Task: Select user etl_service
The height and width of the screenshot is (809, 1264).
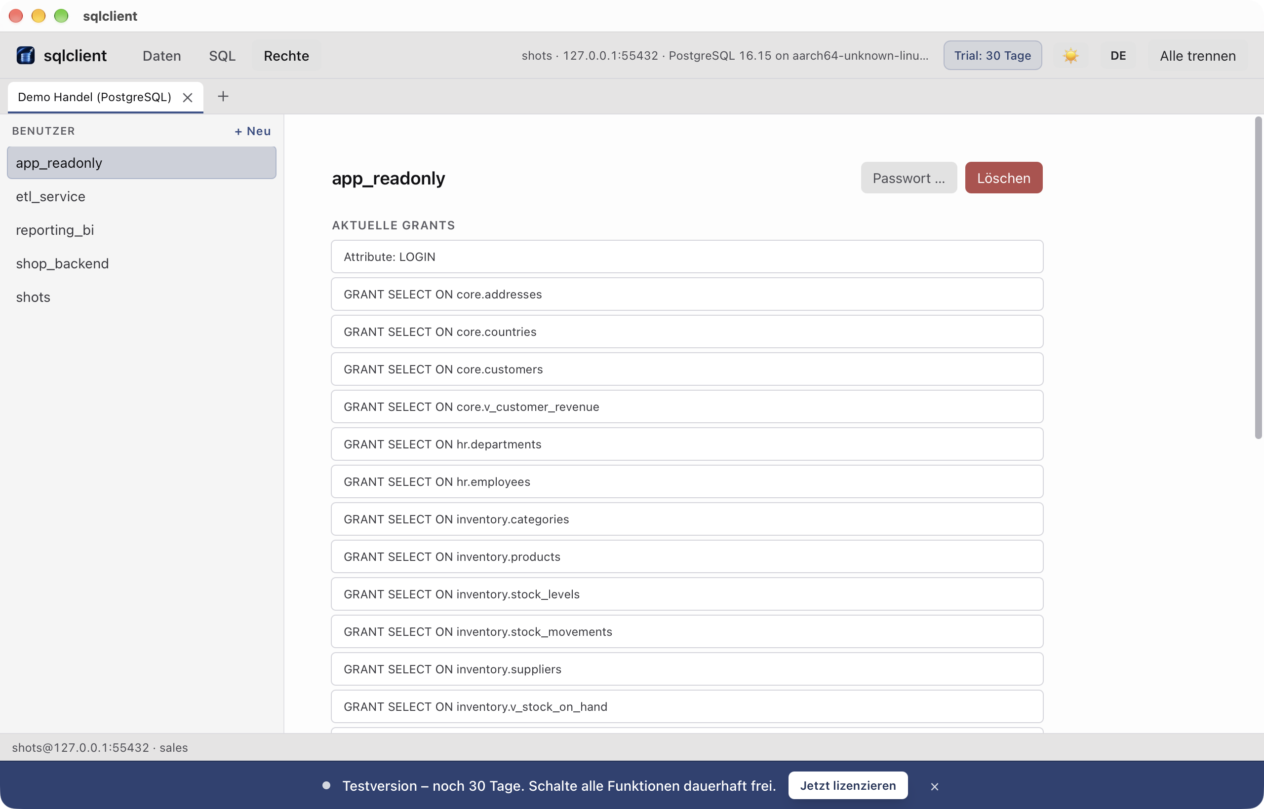Action: coord(141,196)
